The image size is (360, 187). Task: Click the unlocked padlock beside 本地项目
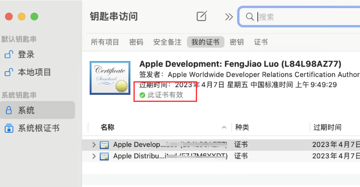point(9,72)
